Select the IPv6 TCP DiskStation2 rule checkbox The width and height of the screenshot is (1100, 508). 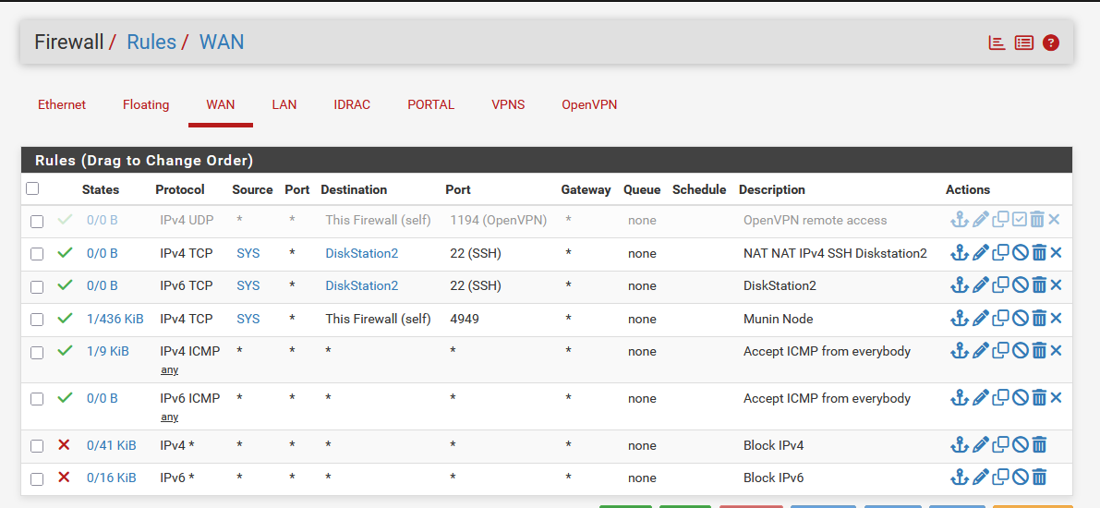coord(36,287)
